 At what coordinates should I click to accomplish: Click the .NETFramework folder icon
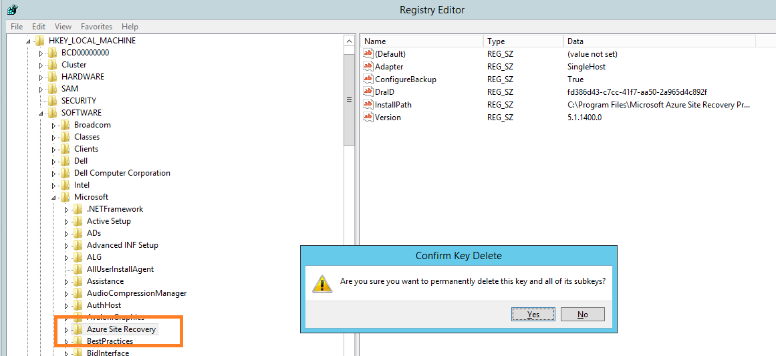pos(78,208)
